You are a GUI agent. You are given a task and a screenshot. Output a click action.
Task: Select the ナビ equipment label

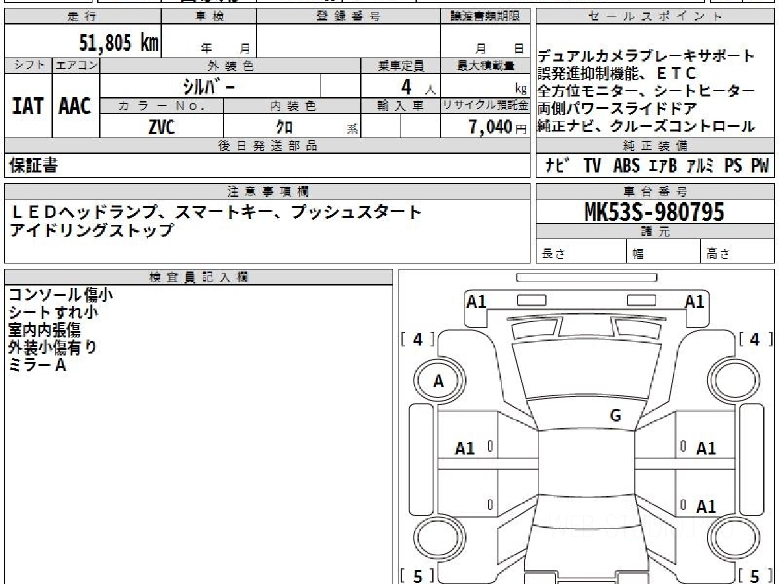tap(557, 165)
